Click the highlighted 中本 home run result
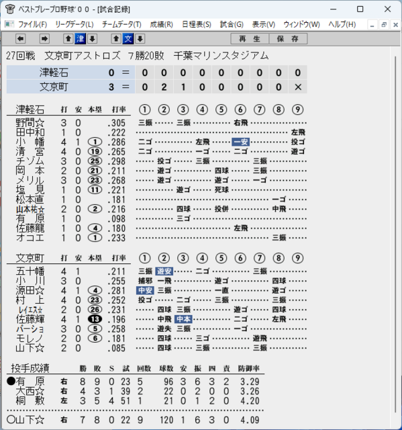This screenshot has width=402, height=430. pyautogui.click(x=183, y=319)
